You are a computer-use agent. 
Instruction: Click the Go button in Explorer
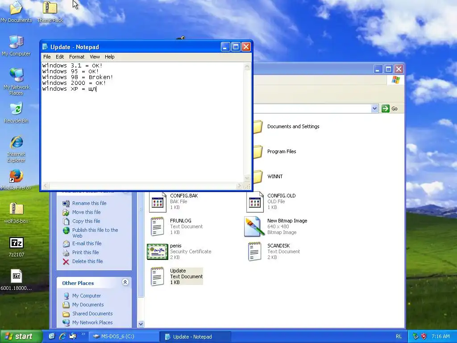pos(390,109)
